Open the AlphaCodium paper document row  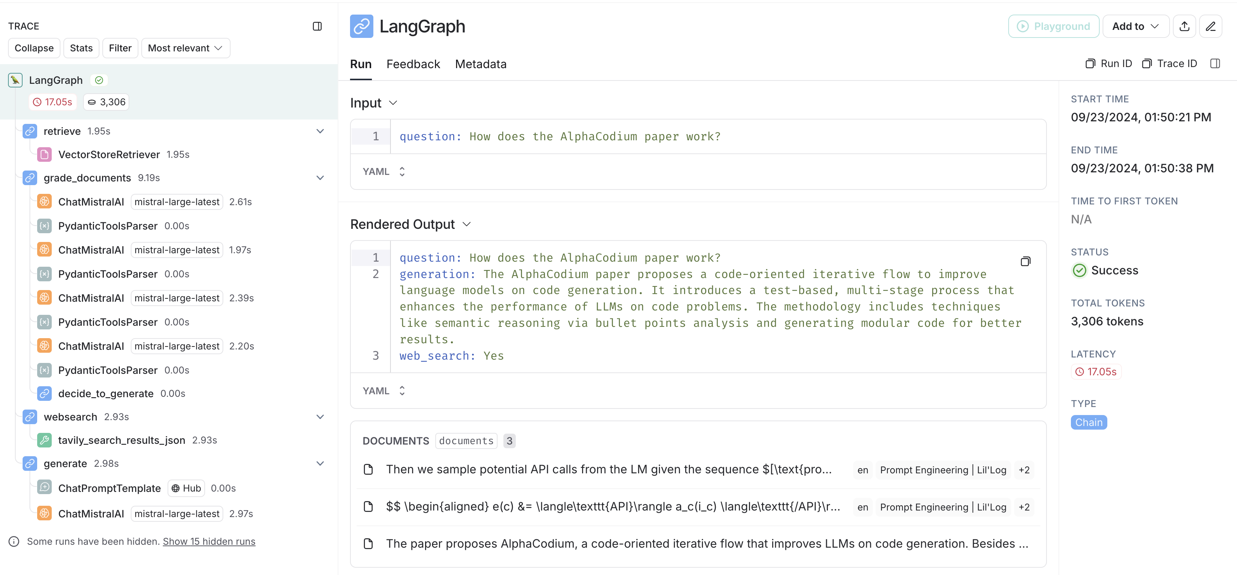pos(706,543)
